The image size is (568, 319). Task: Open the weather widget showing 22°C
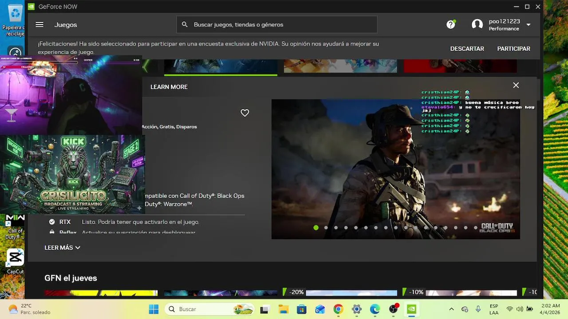29,309
